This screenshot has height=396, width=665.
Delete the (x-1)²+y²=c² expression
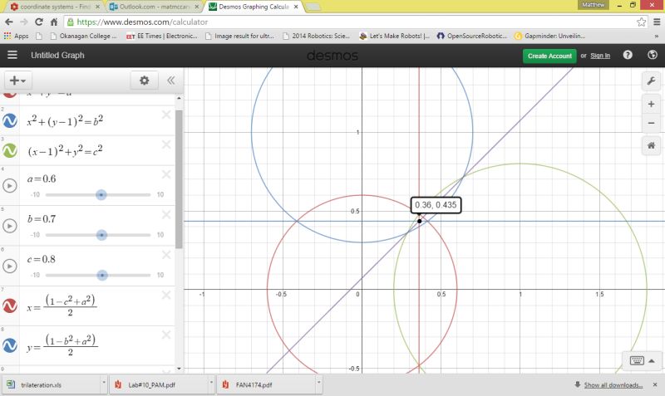click(x=166, y=144)
